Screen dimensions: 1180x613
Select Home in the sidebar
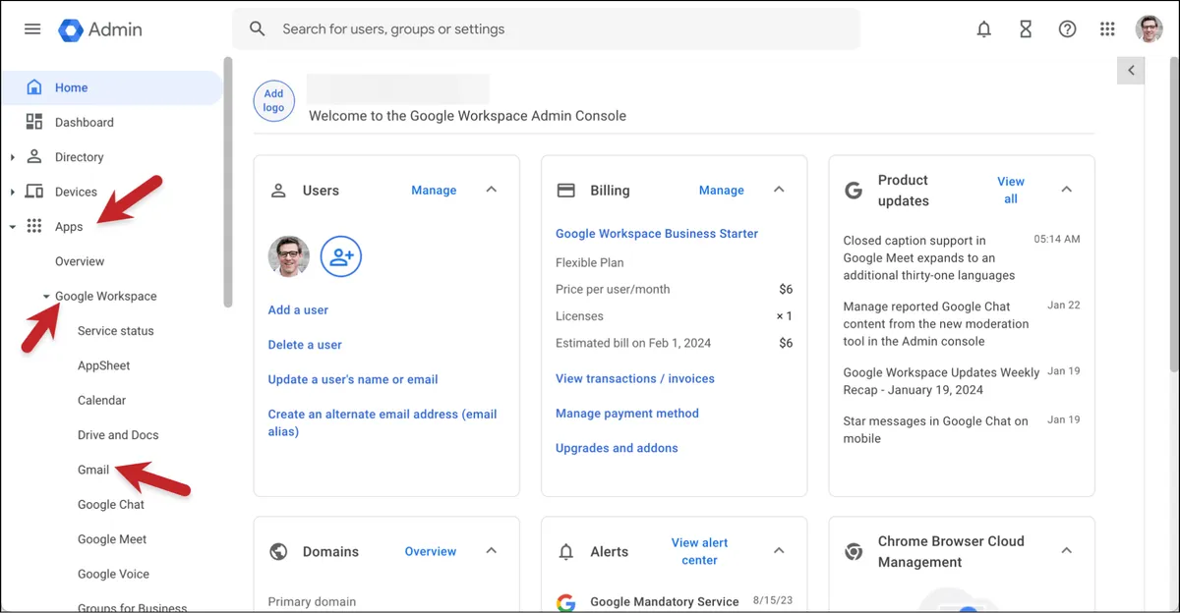pos(112,87)
